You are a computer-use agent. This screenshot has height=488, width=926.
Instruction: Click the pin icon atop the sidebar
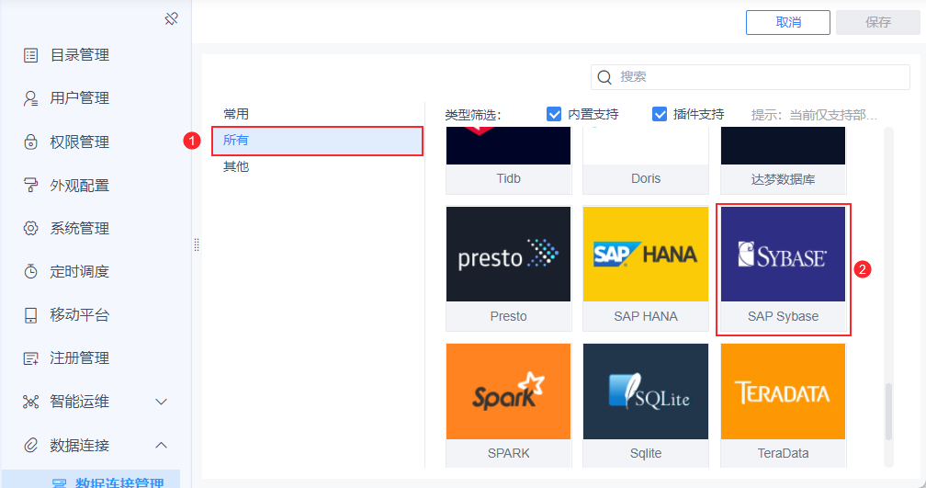point(171,19)
